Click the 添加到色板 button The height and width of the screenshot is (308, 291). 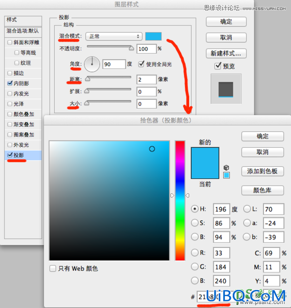click(262, 171)
